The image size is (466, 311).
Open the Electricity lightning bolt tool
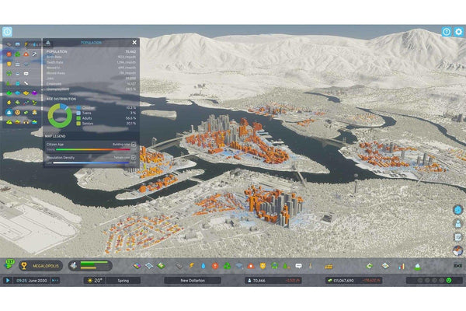[x=191, y=266]
